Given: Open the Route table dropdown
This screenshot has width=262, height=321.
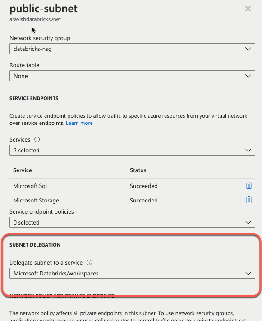Looking at the screenshot, I should (x=132, y=76).
